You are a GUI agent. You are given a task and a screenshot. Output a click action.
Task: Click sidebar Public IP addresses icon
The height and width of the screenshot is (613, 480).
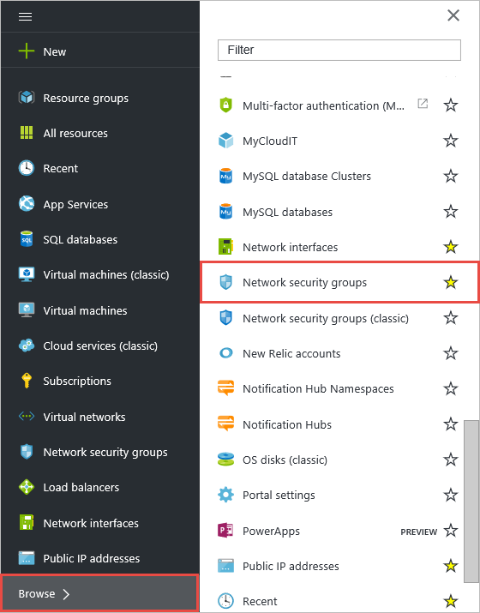[27, 558]
